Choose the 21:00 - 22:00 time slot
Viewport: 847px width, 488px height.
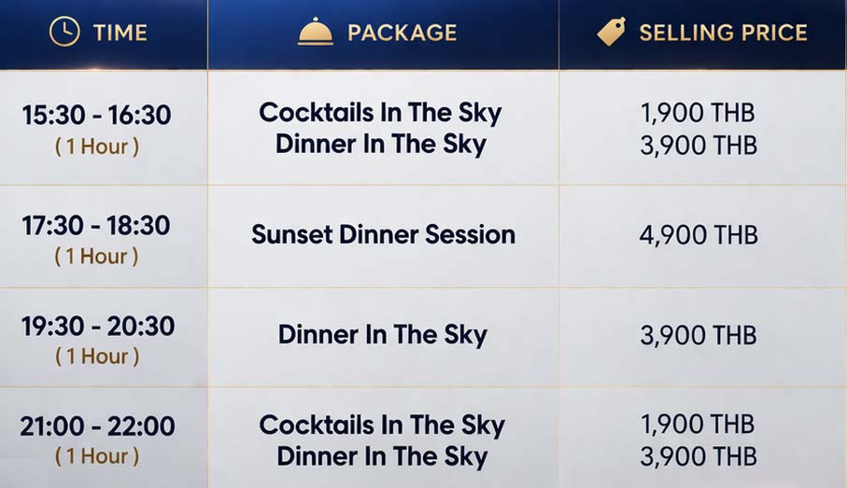point(97,425)
